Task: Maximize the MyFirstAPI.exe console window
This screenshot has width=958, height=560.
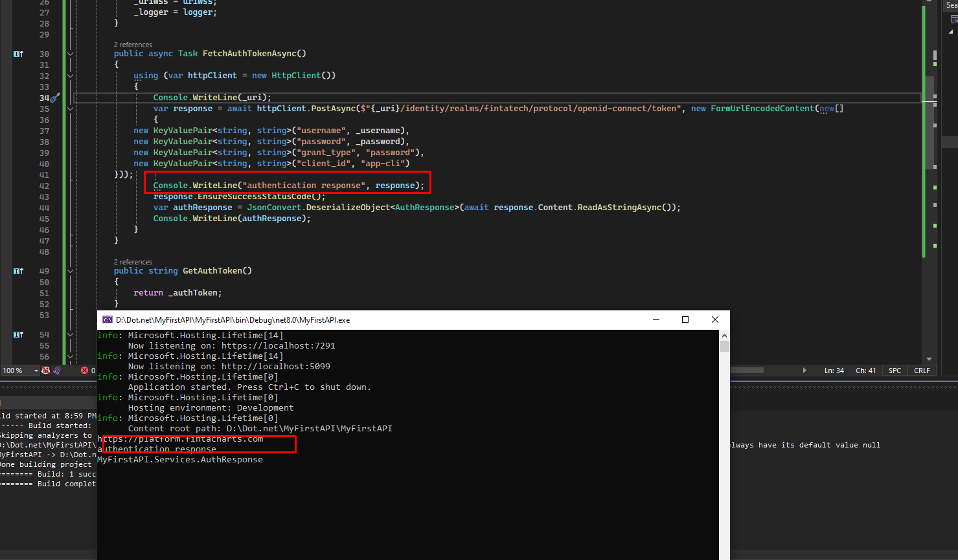Action: [x=685, y=319]
